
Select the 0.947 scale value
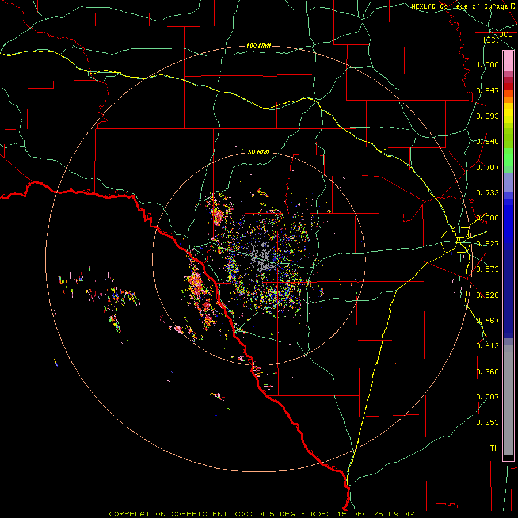tap(487, 90)
